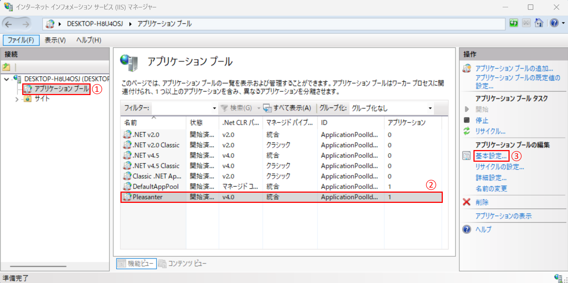Sort by マネージド パイプライン column header
This screenshot has height=283, width=568.
290,122
